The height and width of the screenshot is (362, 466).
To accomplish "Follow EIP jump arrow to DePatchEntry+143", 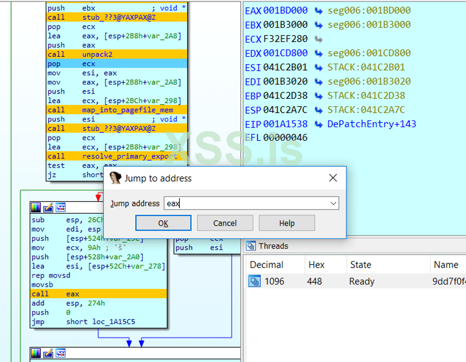I will point(319,124).
